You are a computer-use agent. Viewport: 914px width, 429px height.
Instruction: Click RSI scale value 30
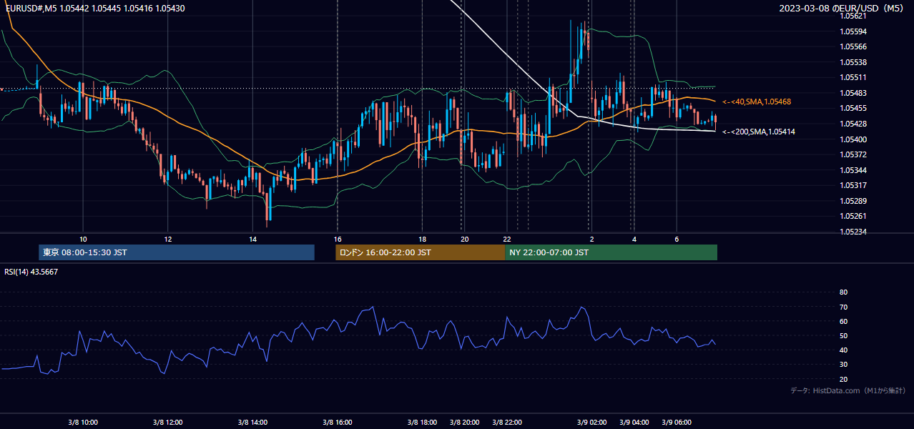click(843, 365)
